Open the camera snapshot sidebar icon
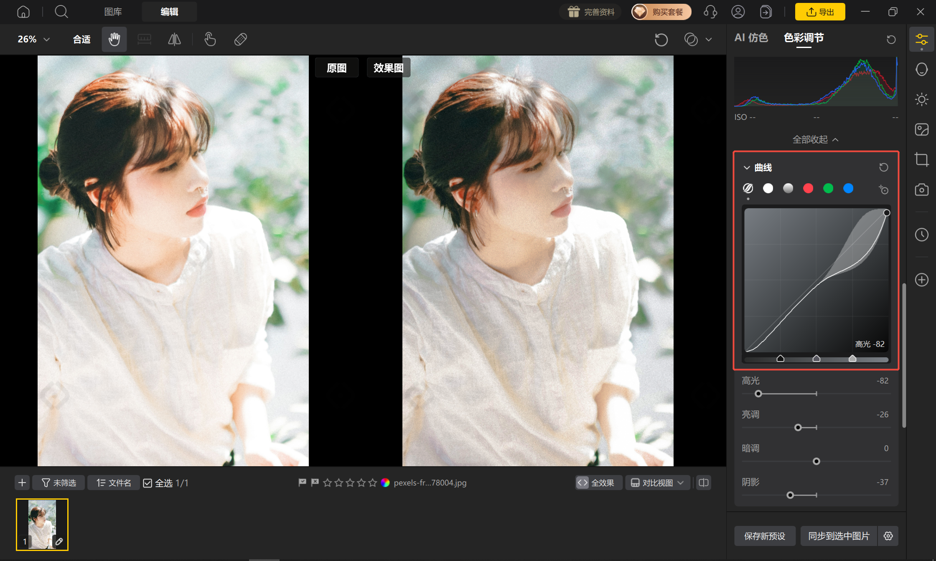The image size is (936, 561). coord(921,190)
